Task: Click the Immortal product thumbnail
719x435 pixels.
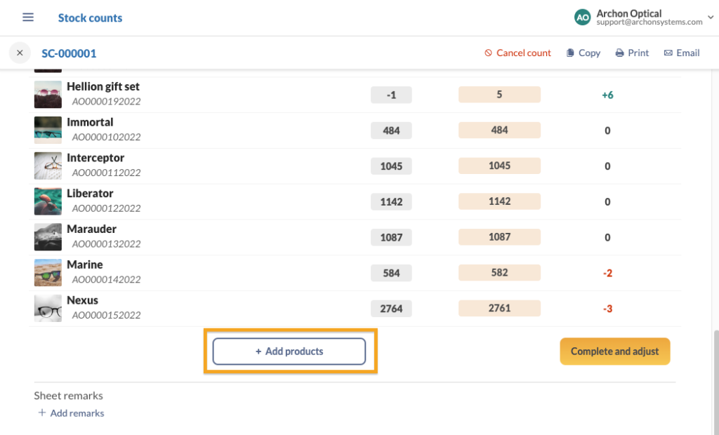Action: pyautogui.click(x=47, y=130)
